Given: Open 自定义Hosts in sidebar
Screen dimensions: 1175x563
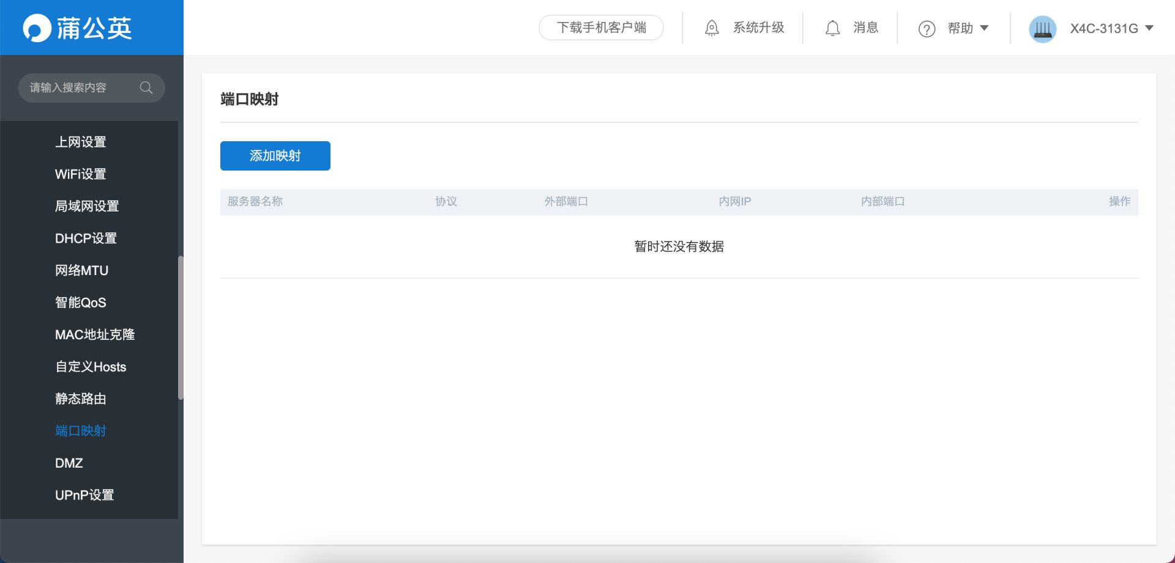Looking at the screenshot, I should tap(91, 367).
